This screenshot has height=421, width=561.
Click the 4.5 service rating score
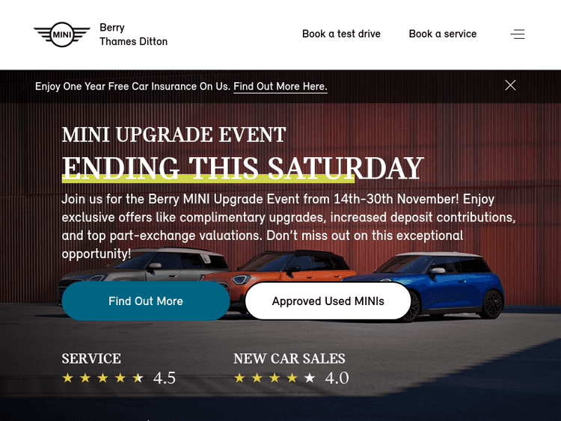point(165,378)
